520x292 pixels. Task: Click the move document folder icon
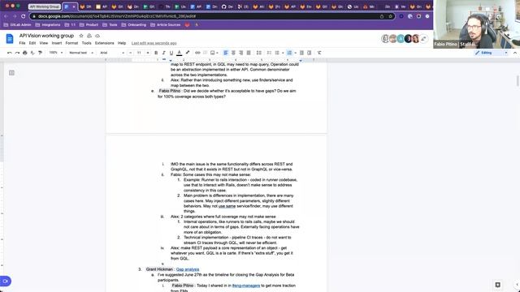coord(89,36)
